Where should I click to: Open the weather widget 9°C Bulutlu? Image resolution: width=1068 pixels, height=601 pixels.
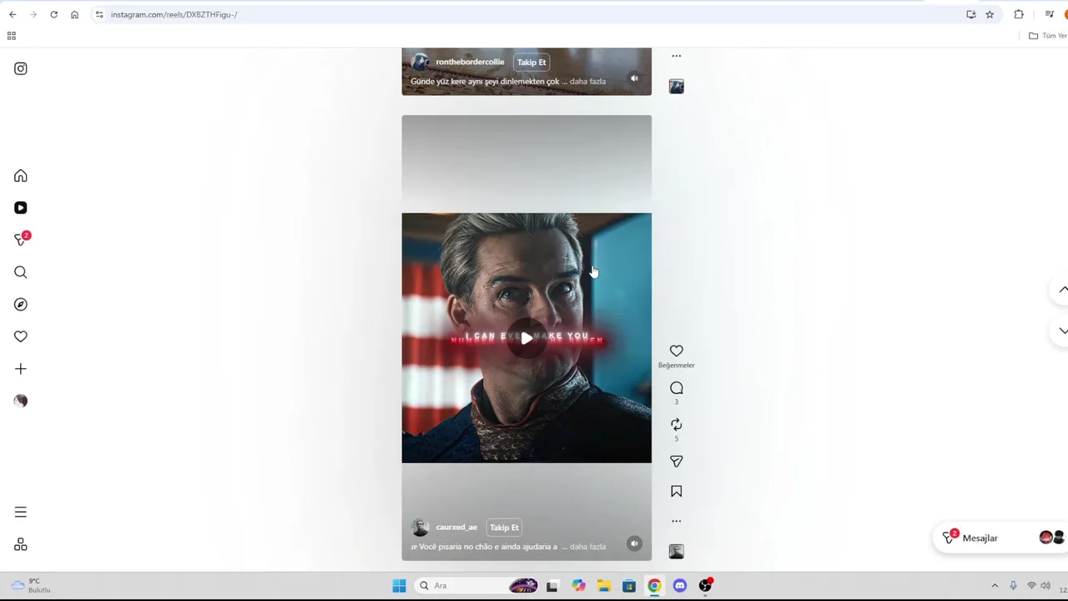(31, 585)
